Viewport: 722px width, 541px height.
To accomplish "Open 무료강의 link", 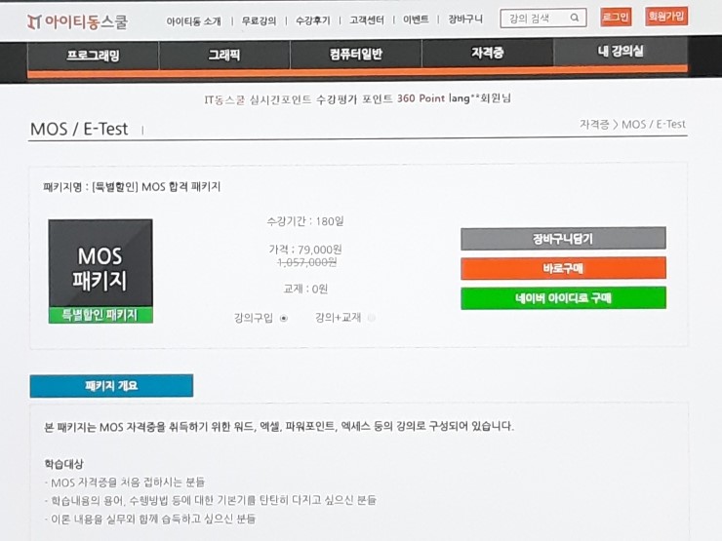I will point(259,20).
